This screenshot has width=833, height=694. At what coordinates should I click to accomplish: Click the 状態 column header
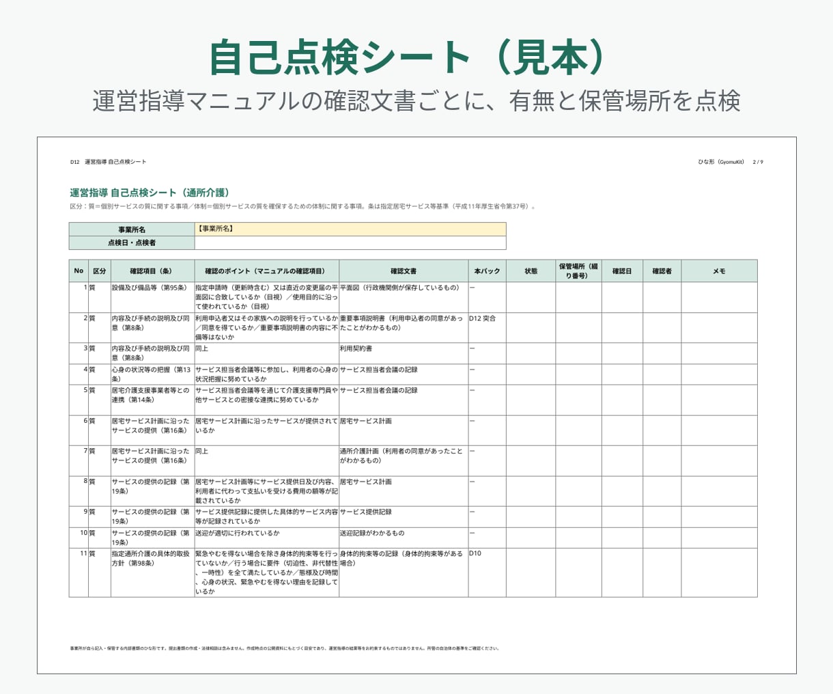tap(531, 270)
